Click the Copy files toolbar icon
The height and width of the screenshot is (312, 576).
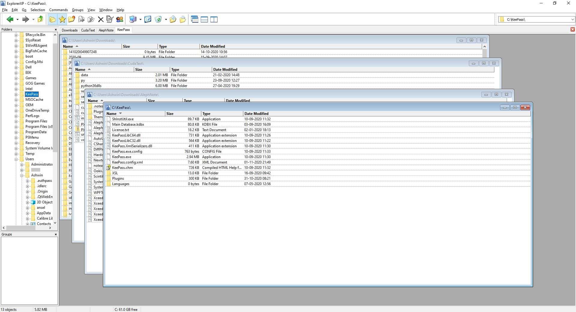(x=81, y=19)
